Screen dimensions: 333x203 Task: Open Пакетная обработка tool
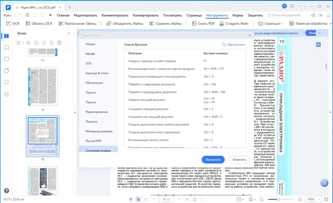[x=308, y=24]
